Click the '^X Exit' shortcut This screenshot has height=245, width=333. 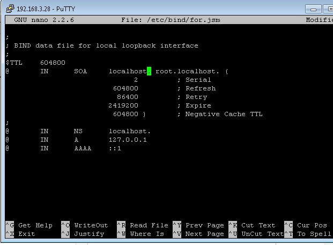(x=20, y=234)
